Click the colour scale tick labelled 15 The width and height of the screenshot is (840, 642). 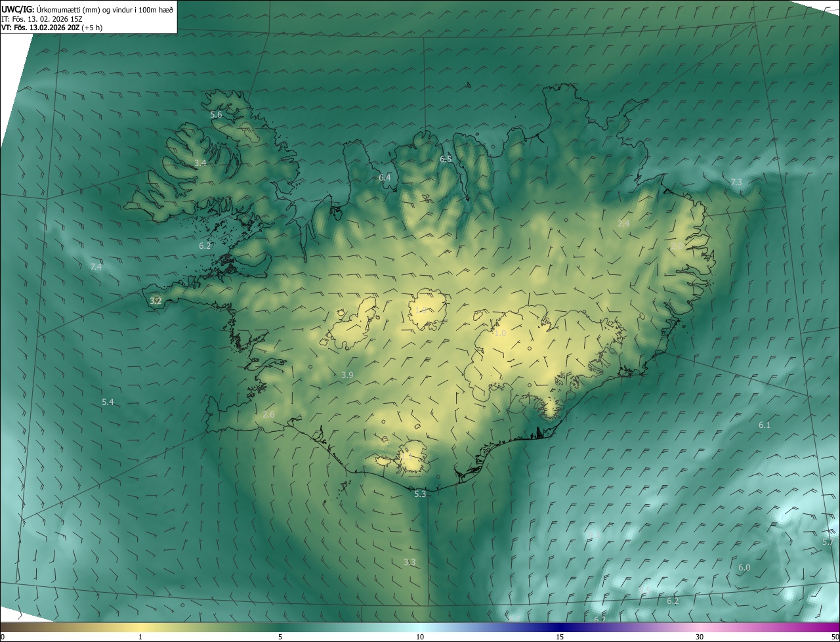coord(560,637)
